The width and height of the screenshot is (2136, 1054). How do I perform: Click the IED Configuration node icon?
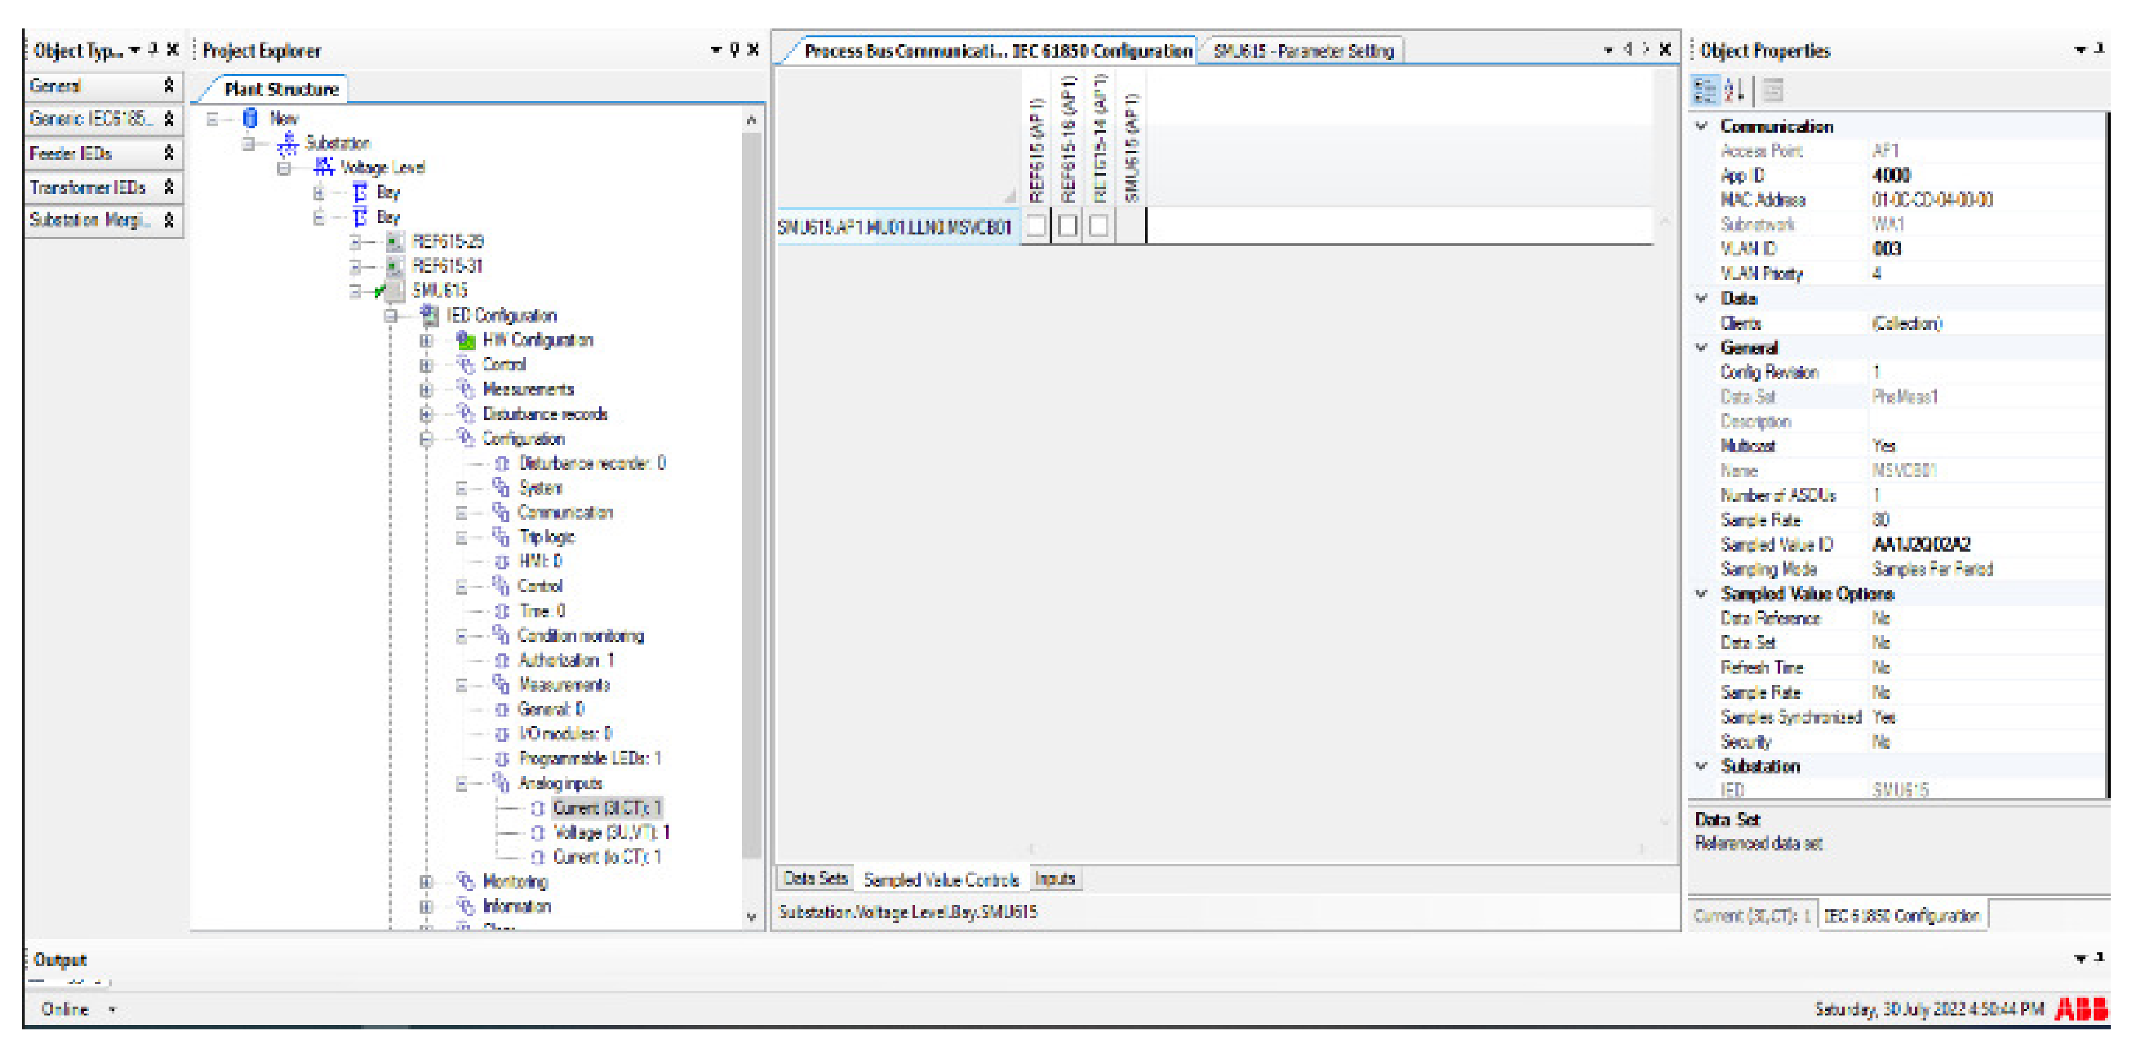[x=428, y=315]
